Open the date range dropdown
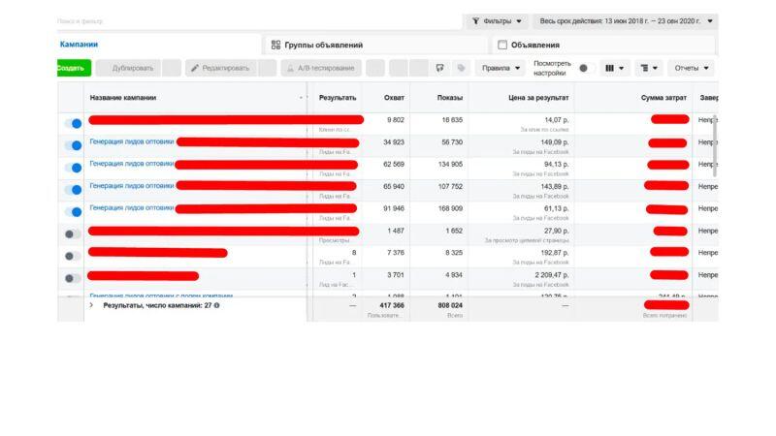 627,20
